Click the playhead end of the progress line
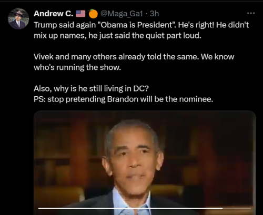 click(222, 208)
